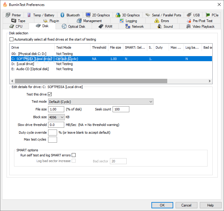Viewport: 224px width, 211px height.
Task: Click the RAM module icon
Action: (101, 26)
